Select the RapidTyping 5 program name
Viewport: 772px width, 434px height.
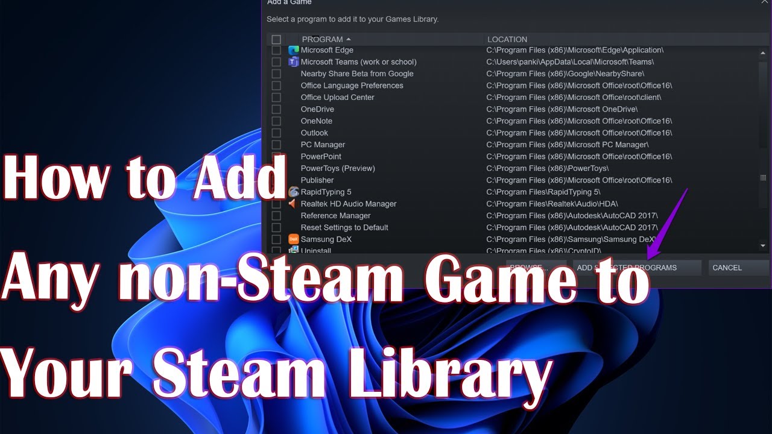pyautogui.click(x=326, y=192)
